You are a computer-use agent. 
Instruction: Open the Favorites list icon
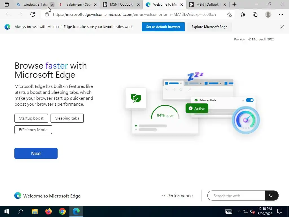point(243,14)
